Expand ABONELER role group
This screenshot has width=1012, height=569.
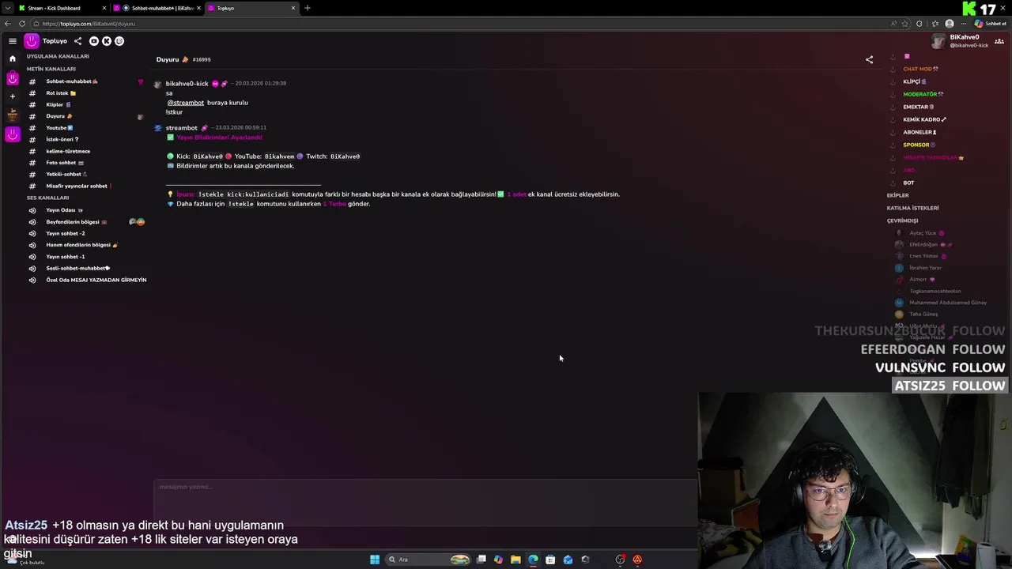920,132
